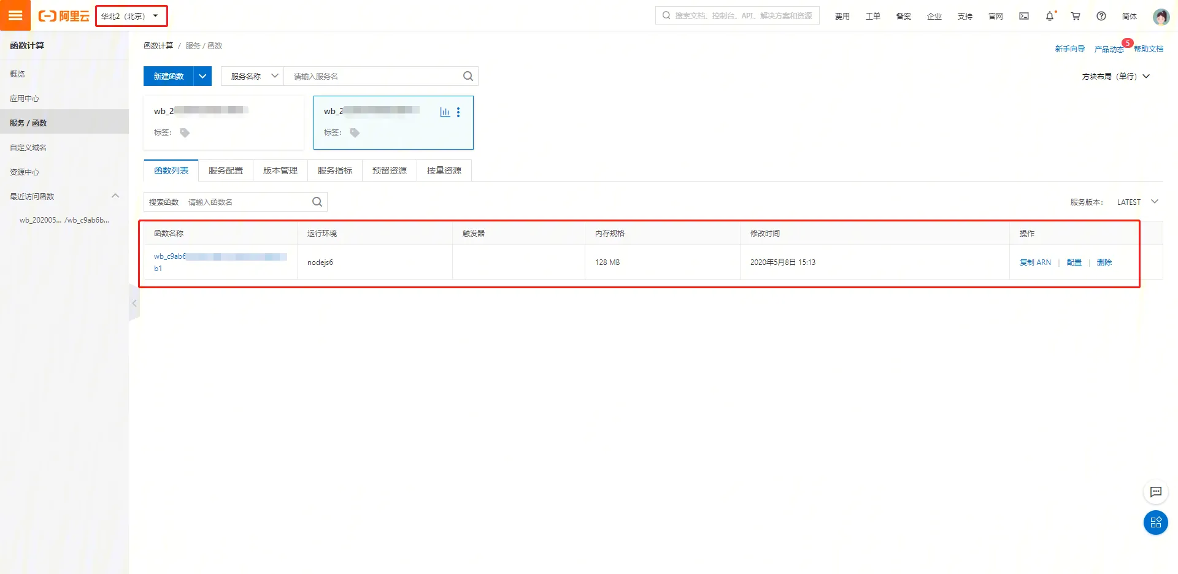This screenshot has width=1178, height=574.
Task: Open the Cloud Shell terminal icon
Action: point(1024,16)
